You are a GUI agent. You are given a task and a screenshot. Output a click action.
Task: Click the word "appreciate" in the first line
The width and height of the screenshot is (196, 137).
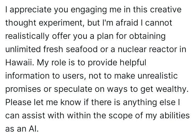pos(31,10)
